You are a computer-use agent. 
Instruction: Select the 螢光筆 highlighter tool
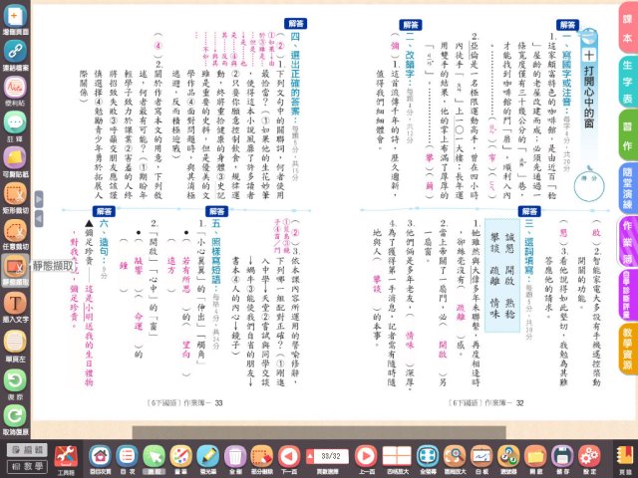(208, 456)
